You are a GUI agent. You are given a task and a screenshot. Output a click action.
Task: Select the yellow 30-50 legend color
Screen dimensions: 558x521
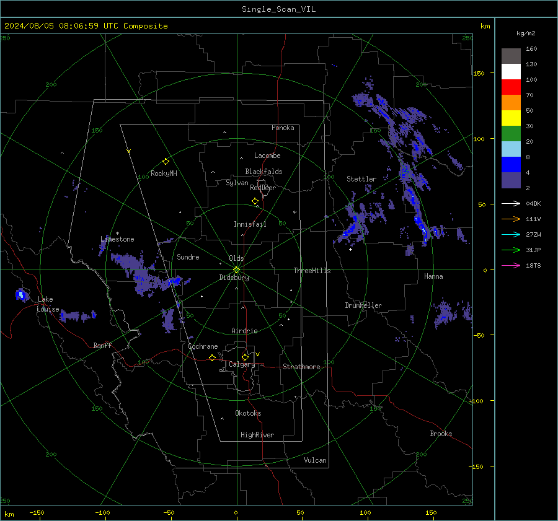tap(511, 118)
